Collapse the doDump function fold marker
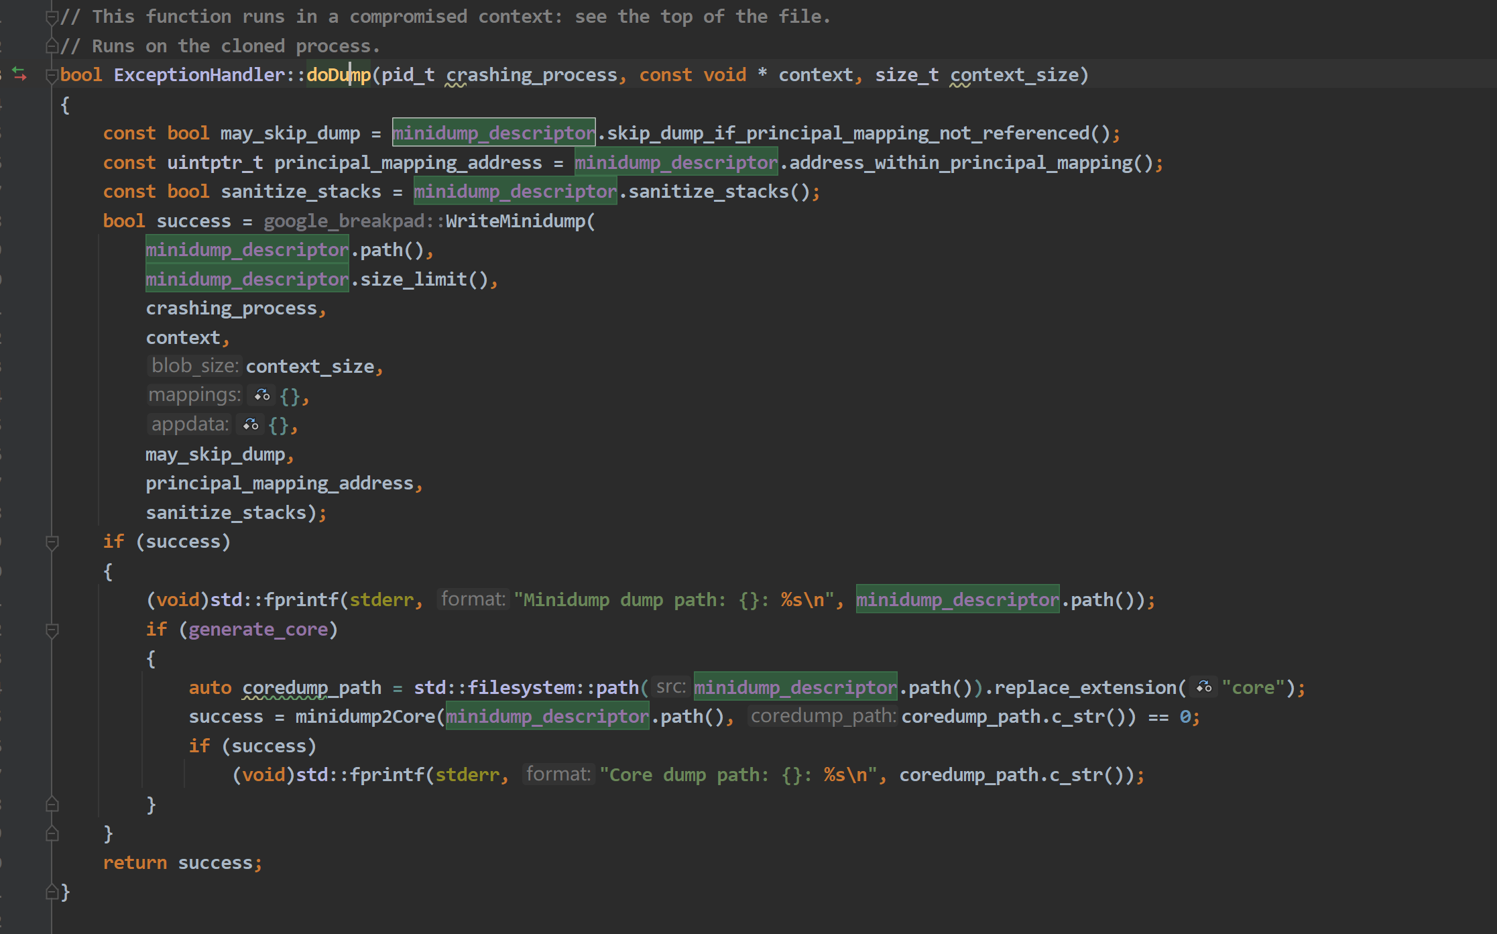 point(52,75)
